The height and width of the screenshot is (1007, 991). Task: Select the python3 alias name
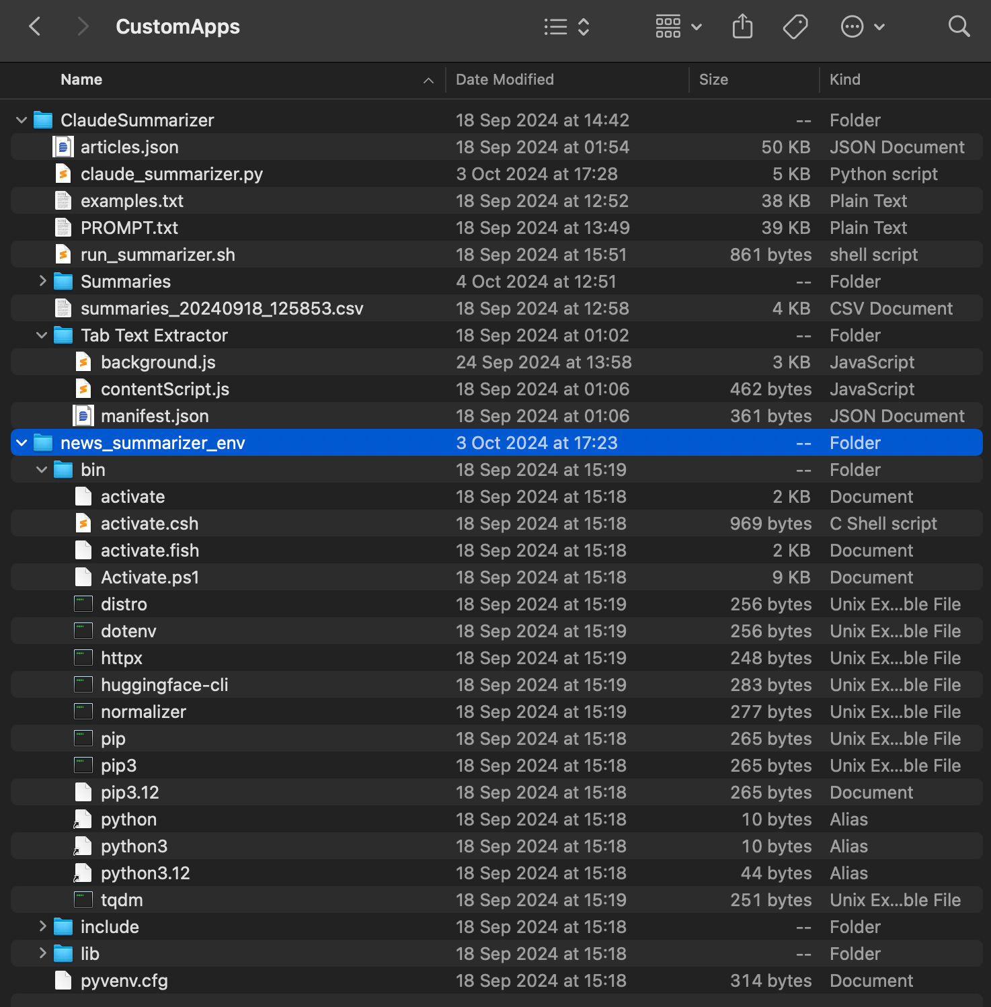134,846
